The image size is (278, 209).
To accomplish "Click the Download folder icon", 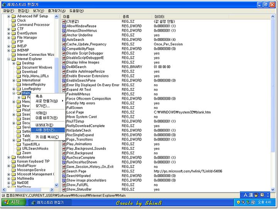I will (x=19, y=72).
